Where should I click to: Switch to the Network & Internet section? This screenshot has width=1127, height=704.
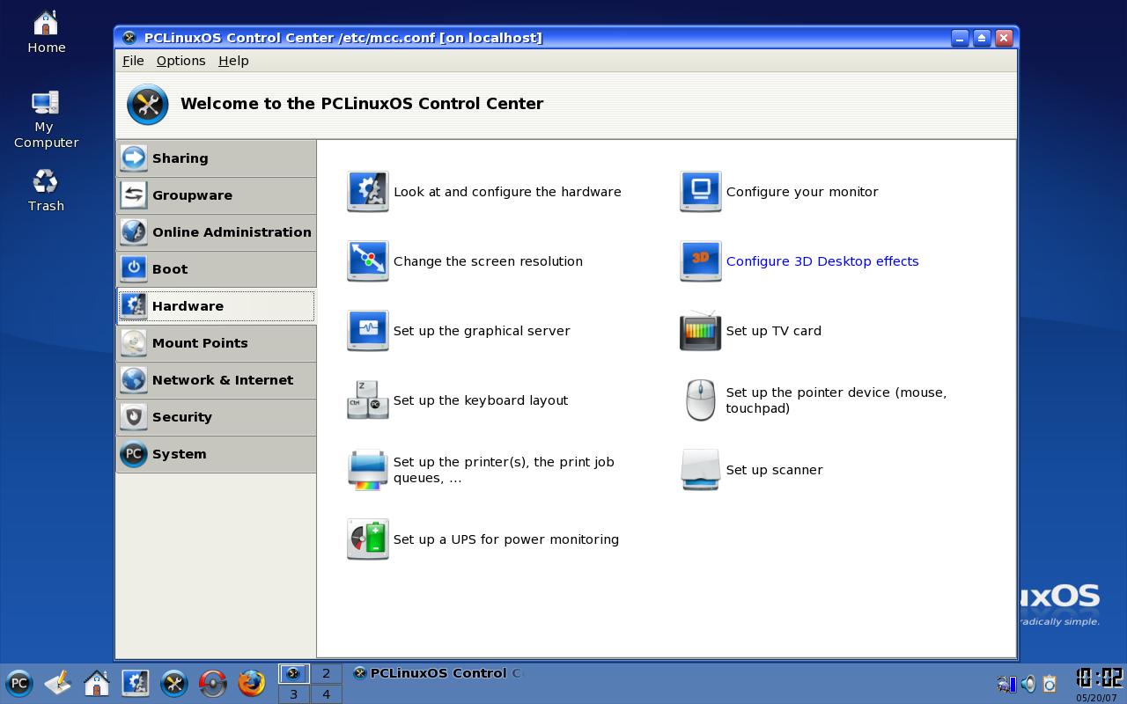pyautogui.click(x=217, y=380)
